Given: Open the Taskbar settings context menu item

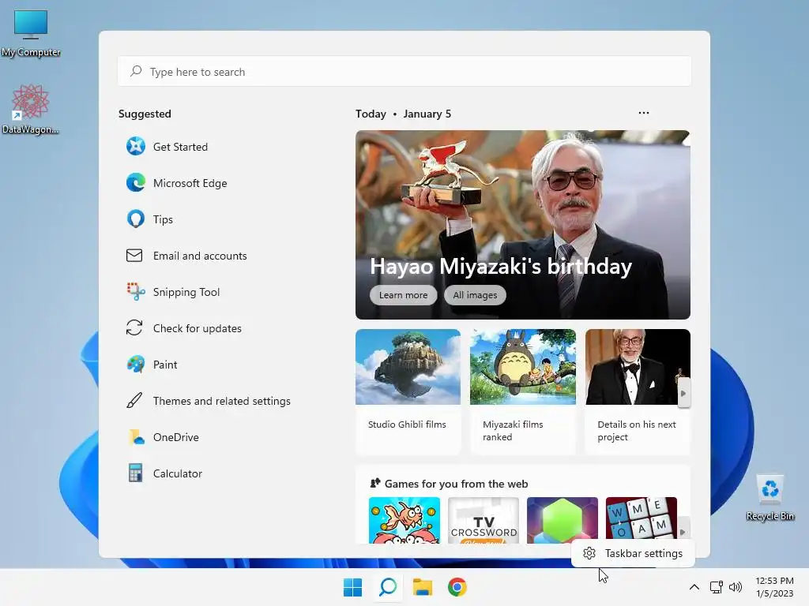Looking at the screenshot, I should (x=633, y=553).
